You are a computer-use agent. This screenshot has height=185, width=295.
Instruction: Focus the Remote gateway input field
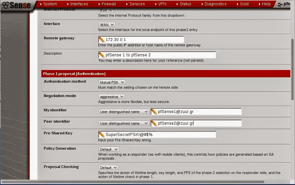141,40
